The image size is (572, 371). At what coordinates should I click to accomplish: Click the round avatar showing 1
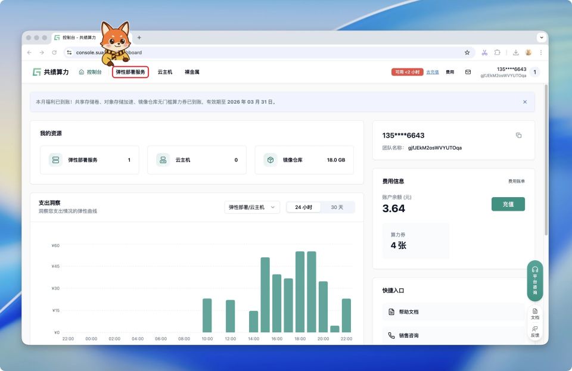click(x=535, y=72)
